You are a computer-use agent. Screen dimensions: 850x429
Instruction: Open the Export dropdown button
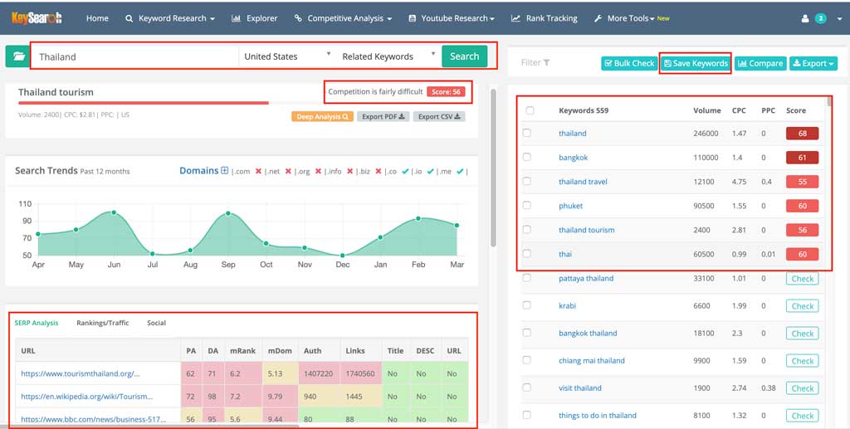(x=813, y=63)
